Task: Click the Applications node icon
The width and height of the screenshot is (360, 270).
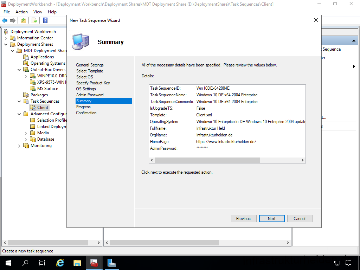Action: (26, 57)
